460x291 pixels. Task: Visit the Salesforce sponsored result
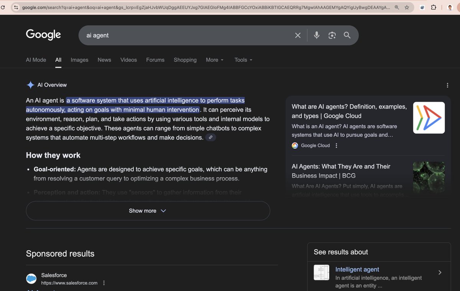[x=54, y=275]
